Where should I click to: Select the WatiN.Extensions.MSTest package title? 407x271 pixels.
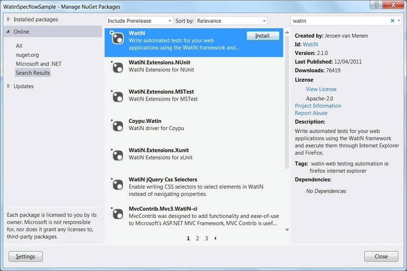(161, 91)
